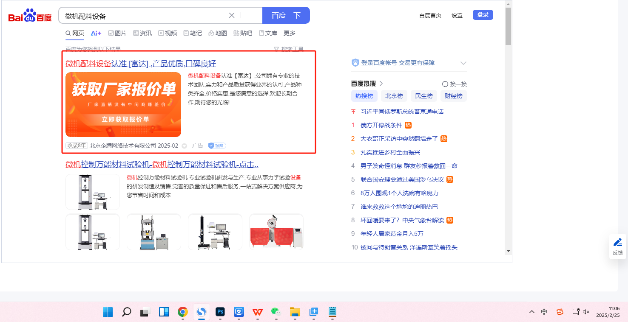This screenshot has width=628, height=322.
Task: Open 男子发奇怪消息 群友秒报警救回一命 topic
Action: click(409, 166)
